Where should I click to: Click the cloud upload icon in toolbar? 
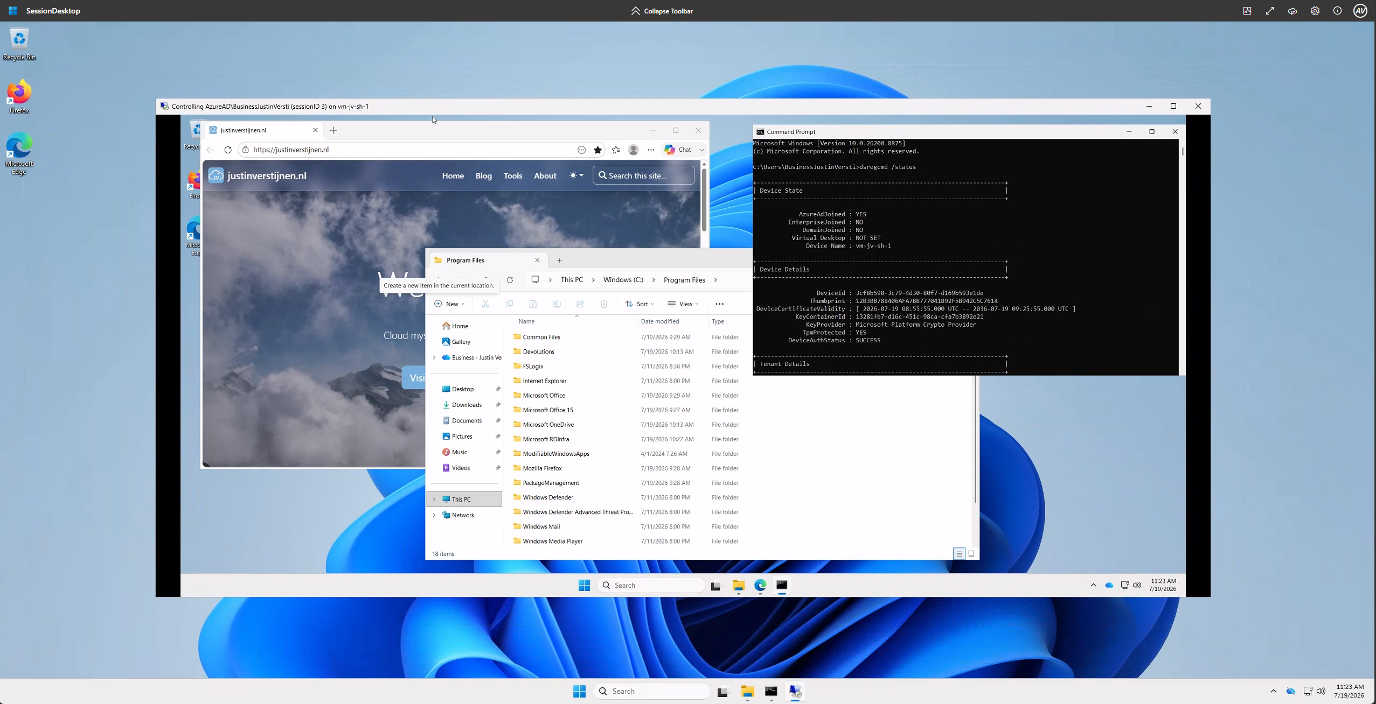[1292, 11]
